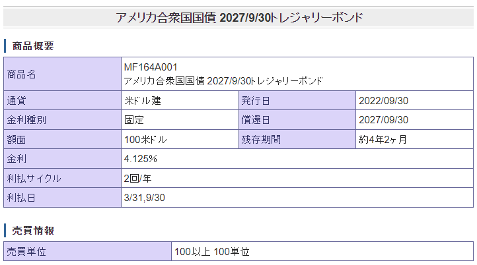
Task: Select the maturity date 2027/09/30
Action: 383,120
